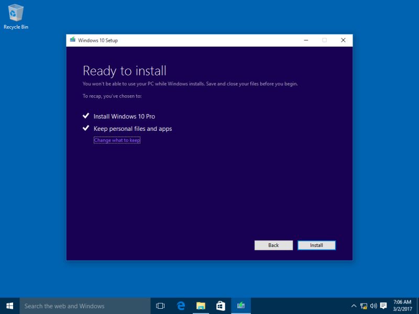Image resolution: width=419 pixels, height=314 pixels.
Task: Click the taskbar search box
Action: (79, 306)
